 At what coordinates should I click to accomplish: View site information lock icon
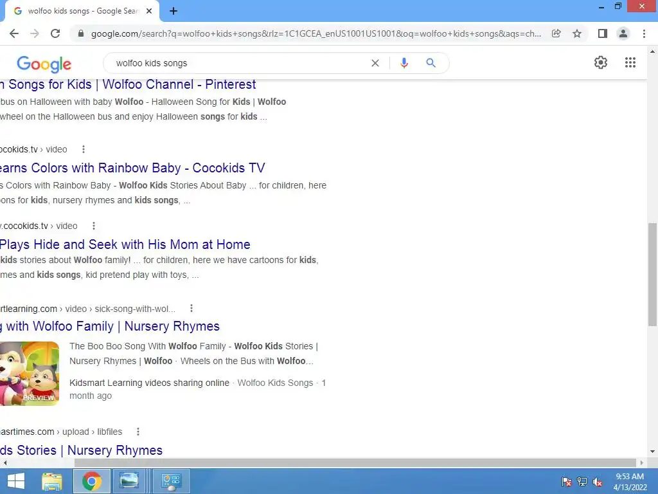[81, 33]
